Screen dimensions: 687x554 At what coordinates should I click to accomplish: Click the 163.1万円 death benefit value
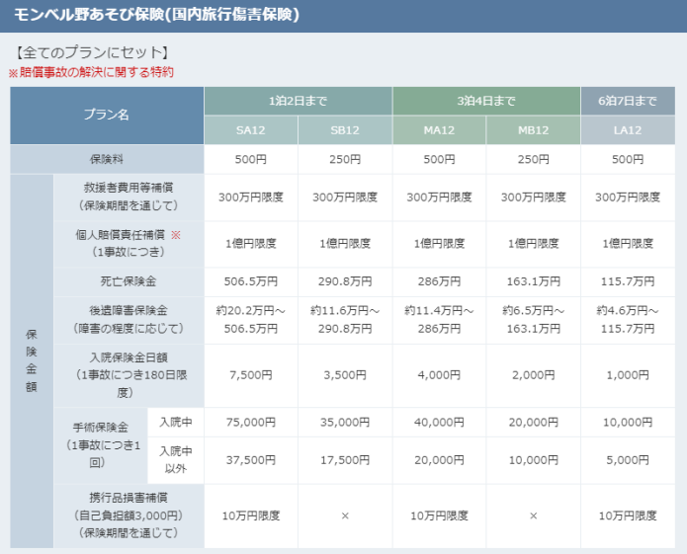(533, 281)
